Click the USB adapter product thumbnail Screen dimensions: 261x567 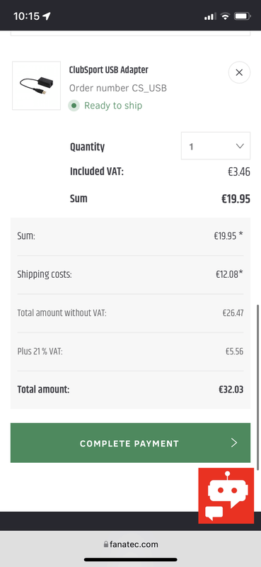click(x=37, y=86)
